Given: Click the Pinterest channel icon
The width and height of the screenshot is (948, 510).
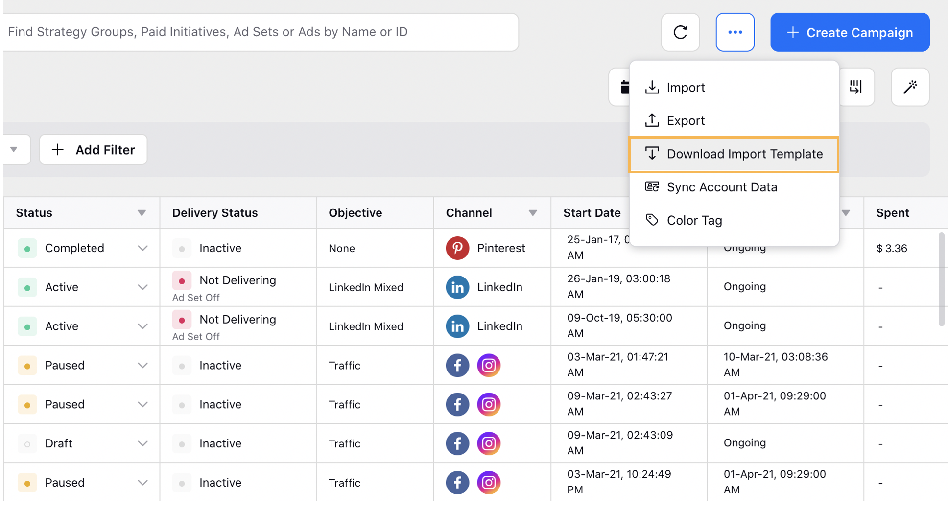Looking at the screenshot, I should click(457, 248).
